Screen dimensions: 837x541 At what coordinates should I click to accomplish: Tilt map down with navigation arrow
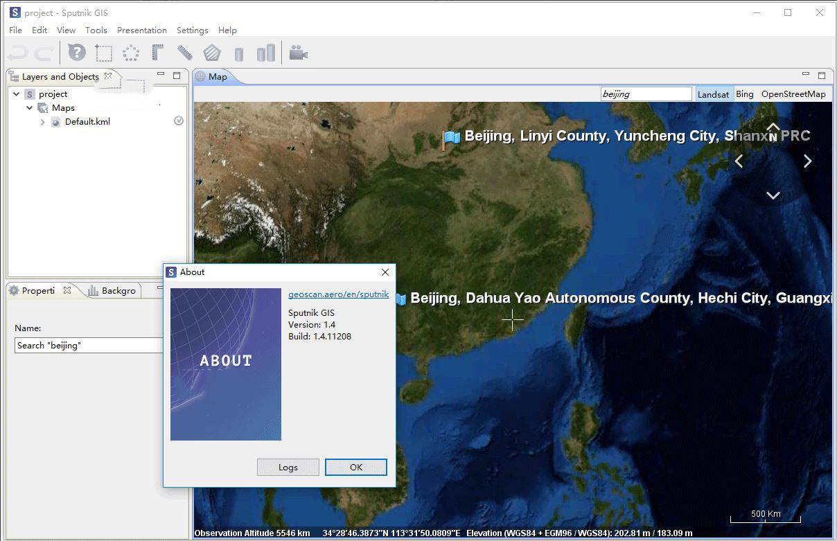tap(773, 195)
